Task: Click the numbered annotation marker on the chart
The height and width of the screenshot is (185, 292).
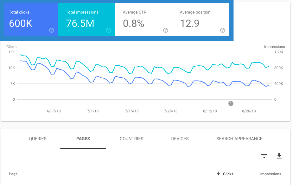Action: point(231,103)
